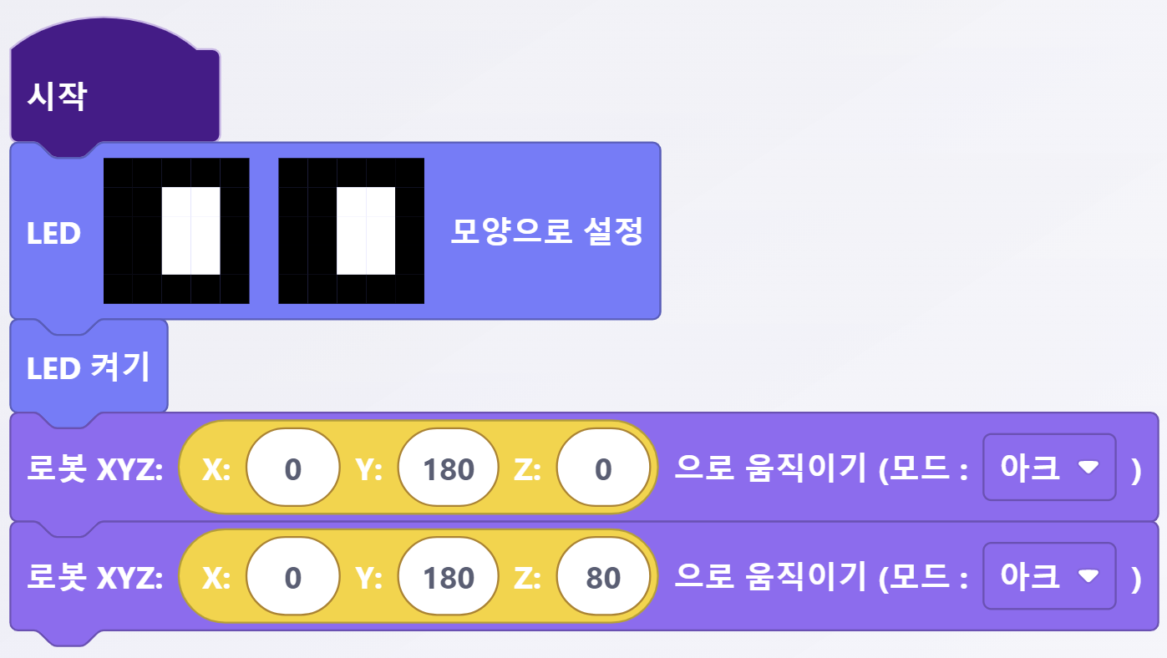Open 아크 mode dropdown in second move block
This screenshot has height=658, width=1167.
[x=1049, y=576]
